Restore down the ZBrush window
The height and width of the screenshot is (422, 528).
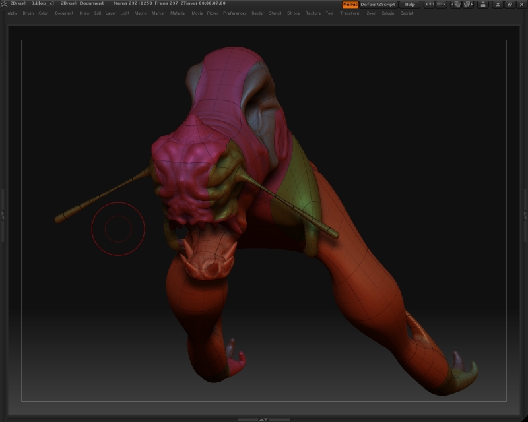click(510, 5)
